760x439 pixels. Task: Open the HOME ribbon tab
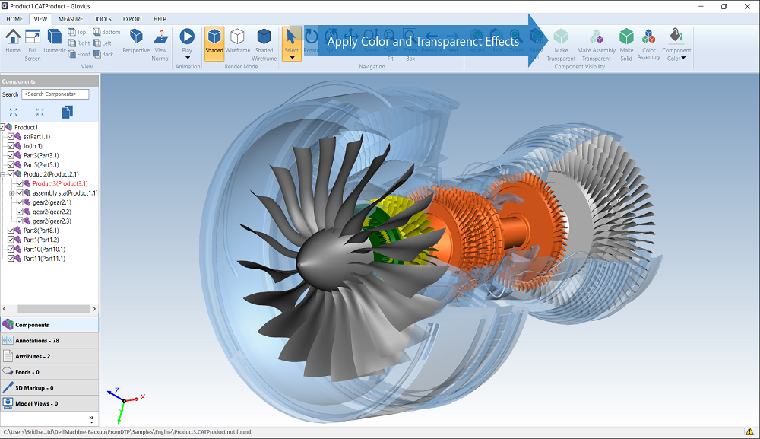pyautogui.click(x=14, y=19)
